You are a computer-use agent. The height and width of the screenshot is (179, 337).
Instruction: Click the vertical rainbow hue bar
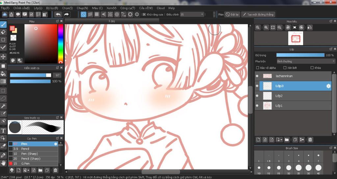61,44
